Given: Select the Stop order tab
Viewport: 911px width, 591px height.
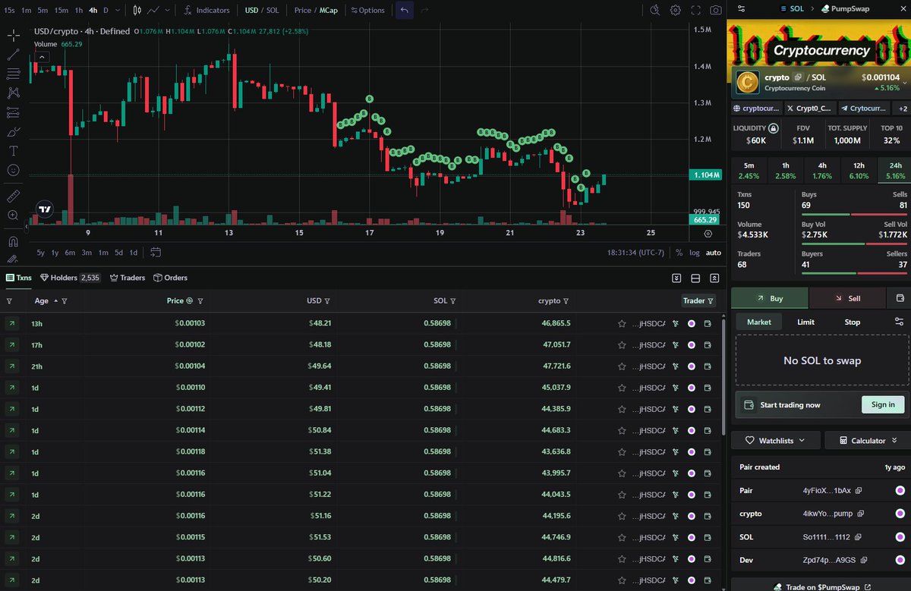Looking at the screenshot, I should (853, 322).
